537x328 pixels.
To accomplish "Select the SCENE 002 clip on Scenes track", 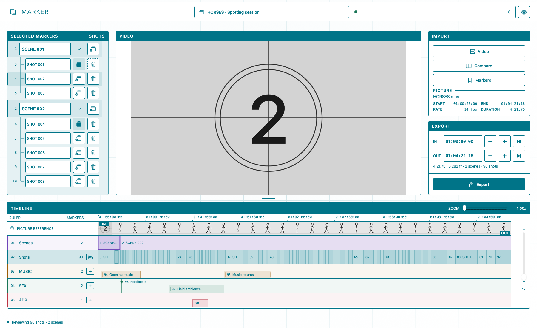I will click(315, 243).
